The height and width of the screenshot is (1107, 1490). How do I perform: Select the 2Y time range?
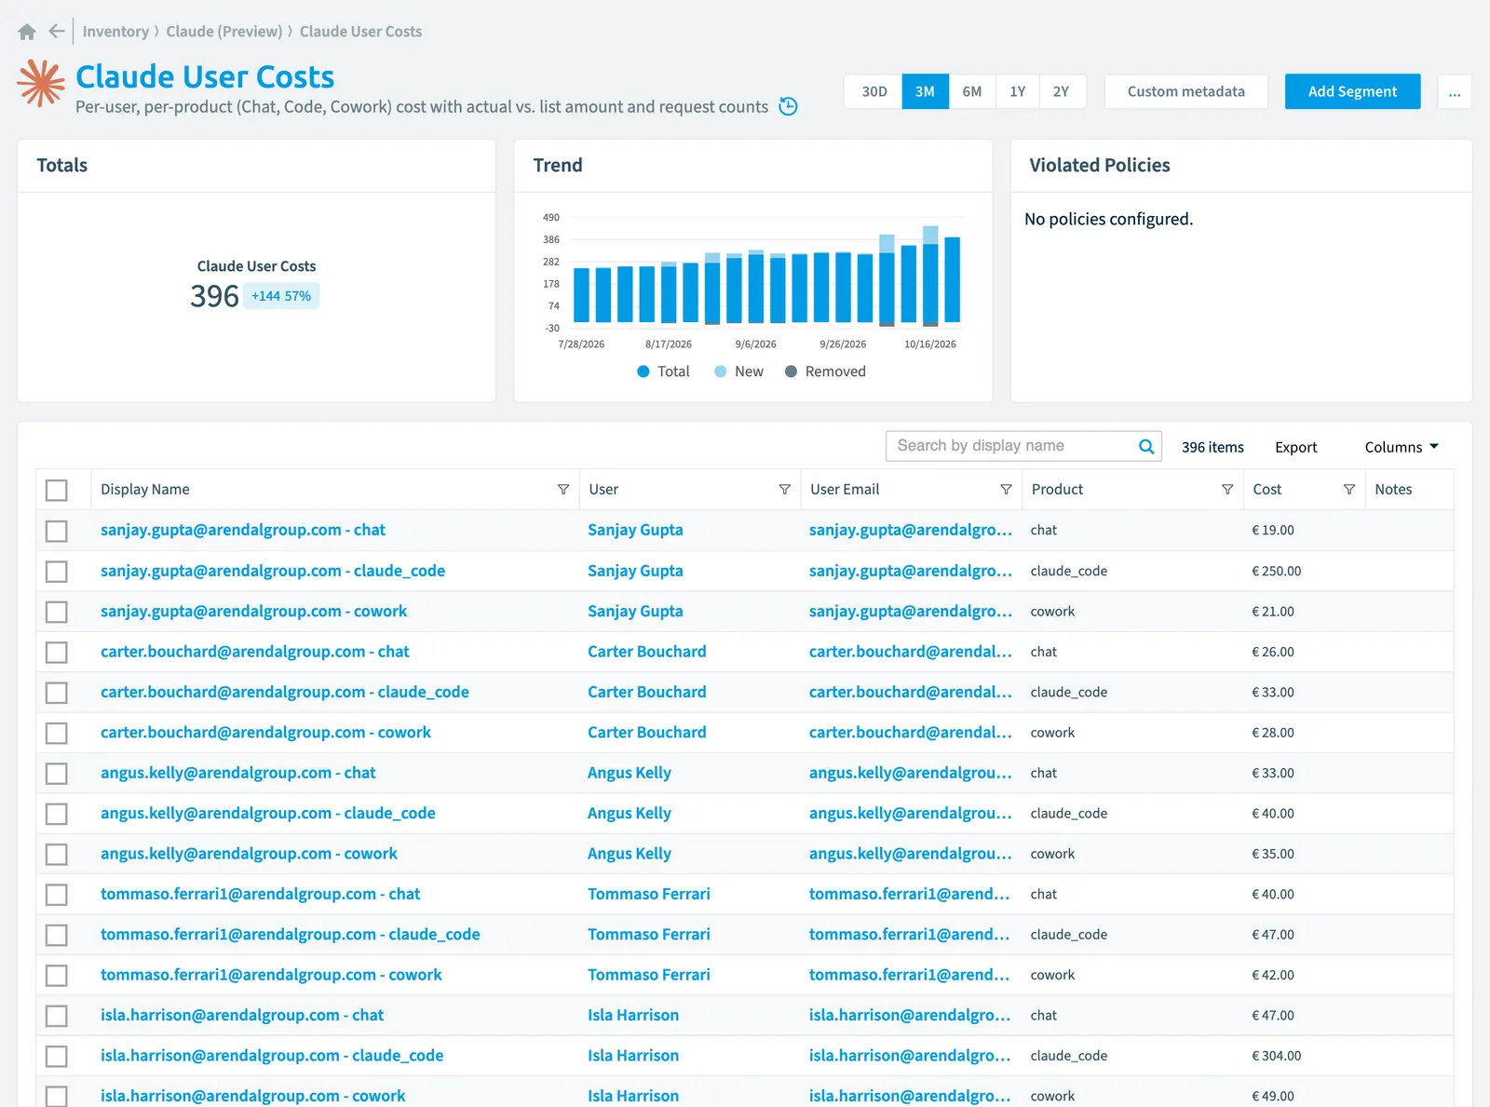click(x=1062, y=92)
